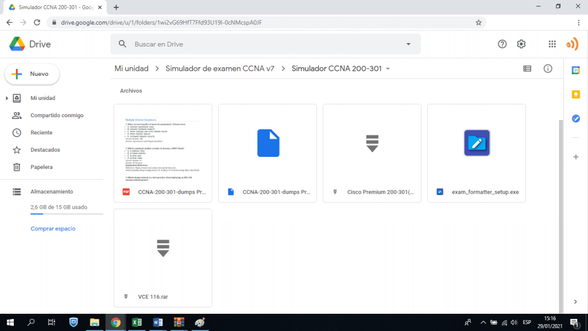Launch Excel from the taskbar
The height and width of the screenshot is (331, 588).
pos(137,322)
